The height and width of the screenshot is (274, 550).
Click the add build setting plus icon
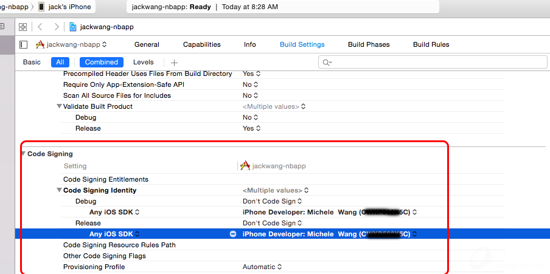pos(174,63)
